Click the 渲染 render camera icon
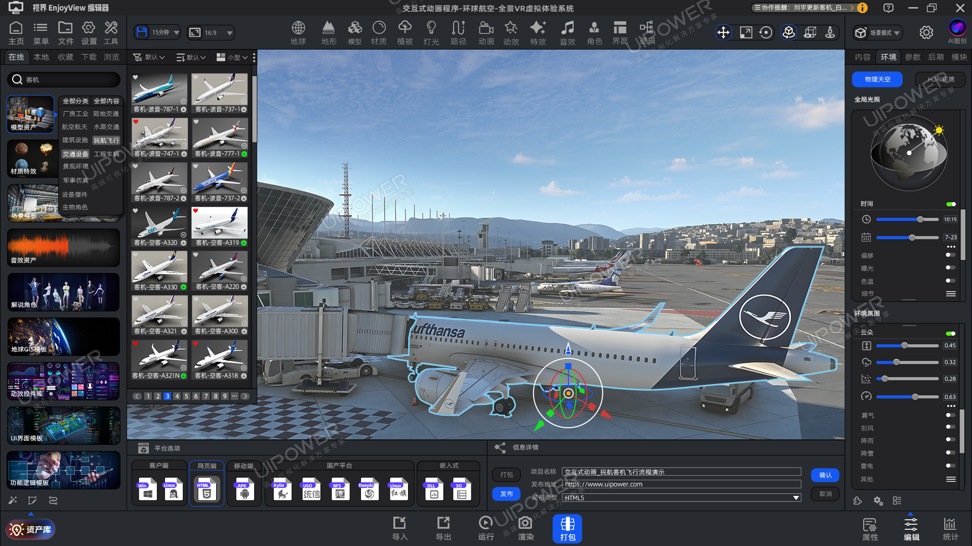The height and width of the screenshot is (546, 972). (x=525, y=528)
